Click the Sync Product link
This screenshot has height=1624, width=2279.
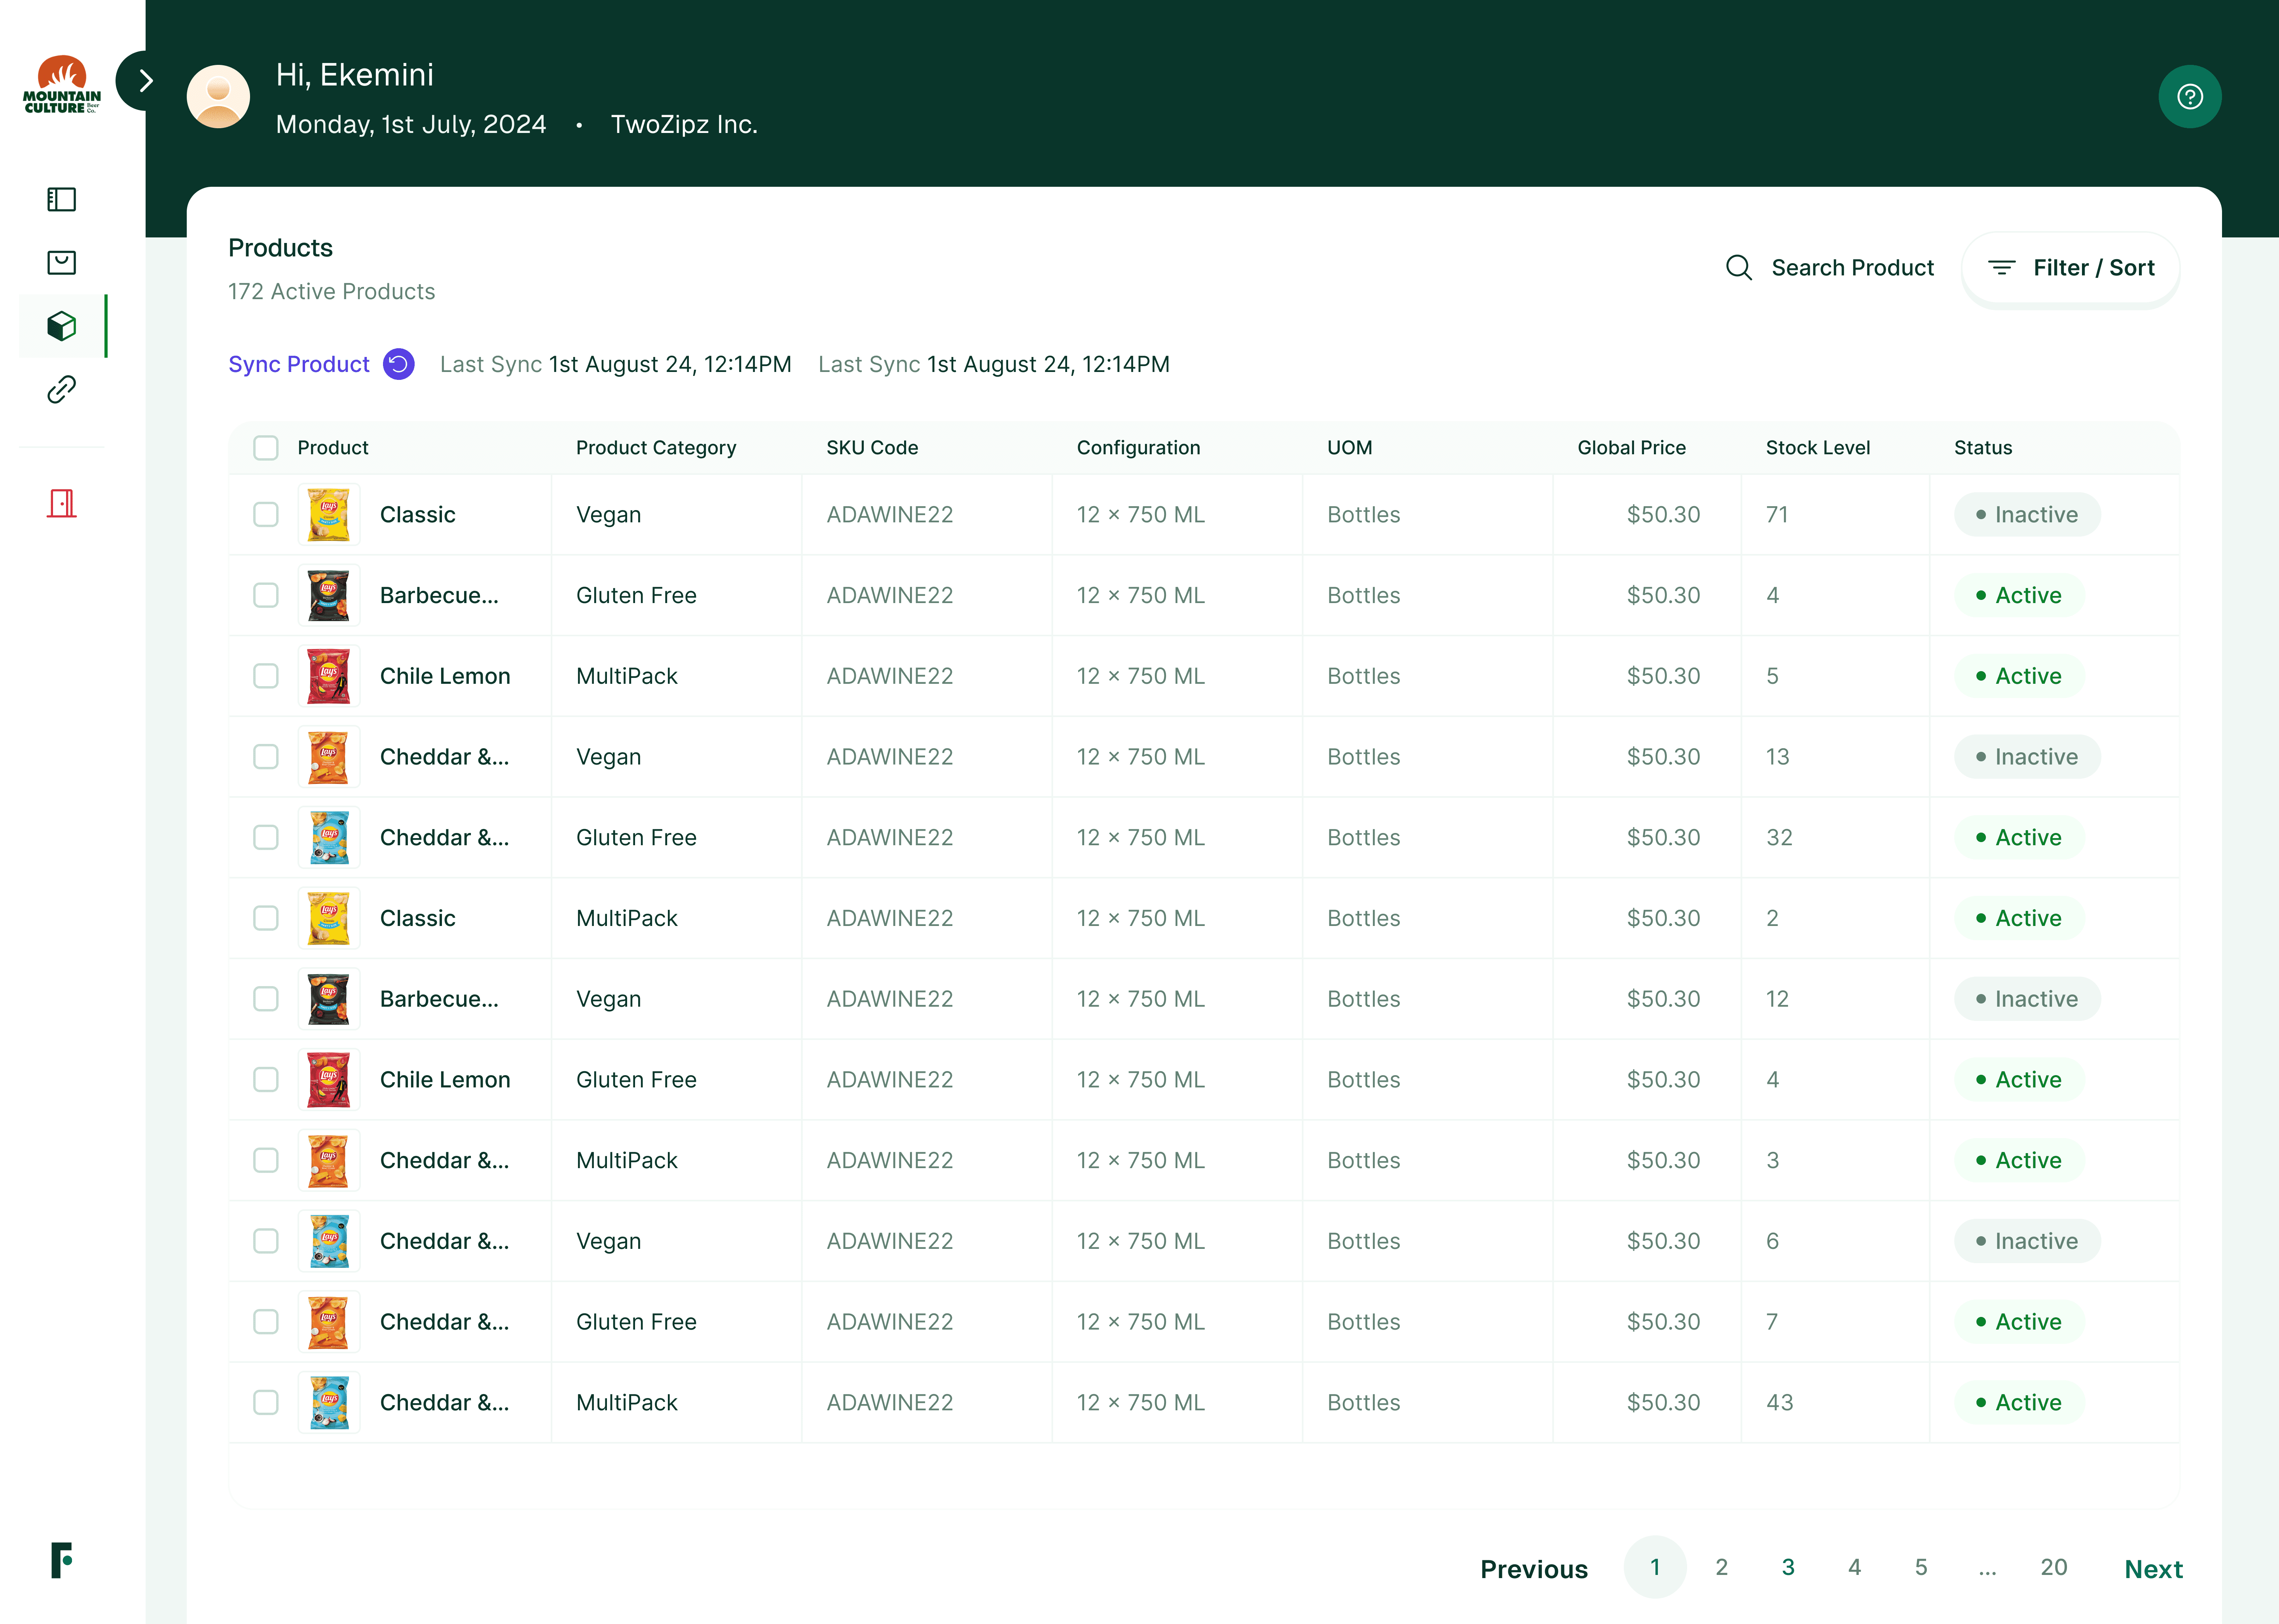tap(299, 364)
